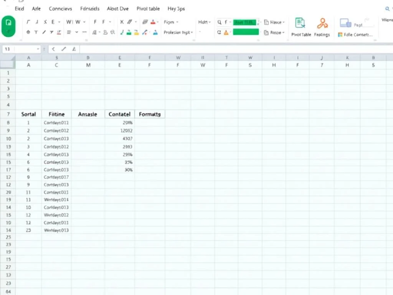Click the W| wrap text icon
This screenshot has height=295, width=393.
[69, 22]
